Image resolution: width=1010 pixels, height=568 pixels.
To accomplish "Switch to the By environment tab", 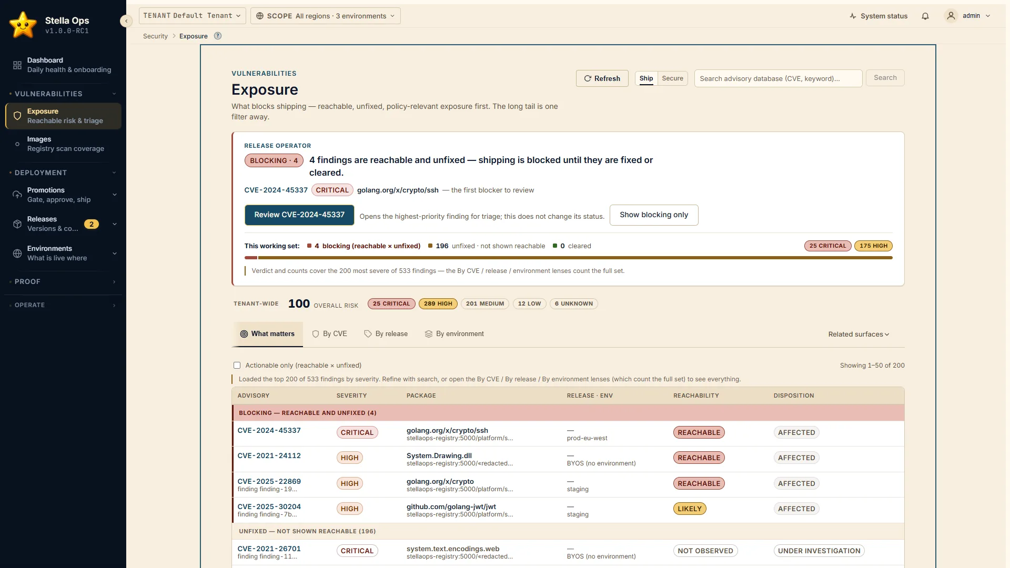I will [454, 334].
